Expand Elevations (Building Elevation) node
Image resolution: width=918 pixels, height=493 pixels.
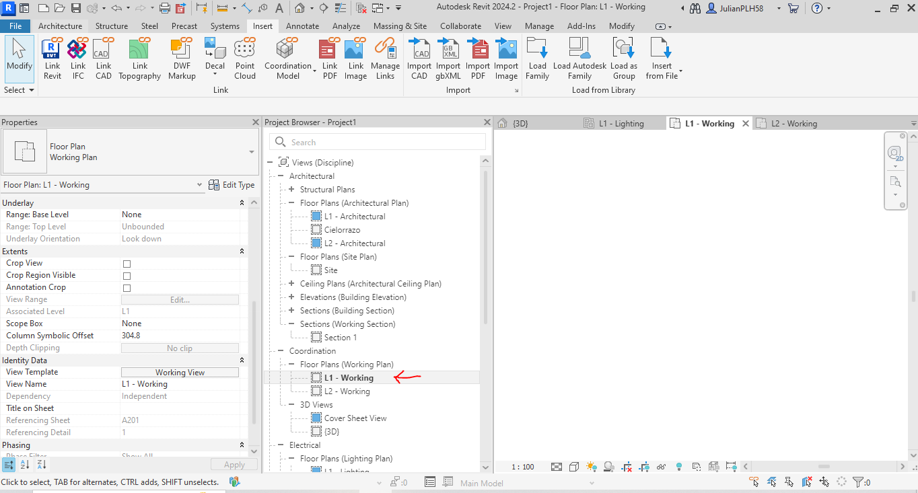click(291, 297)
